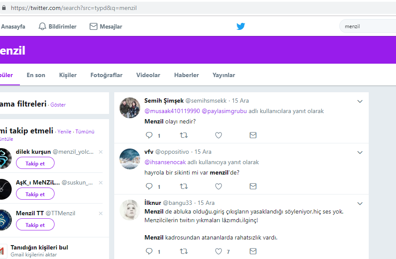This screenshot has width=396, height=259.
Task: Expand more menu on İlknur's tweet
Action: coord(360,204)
